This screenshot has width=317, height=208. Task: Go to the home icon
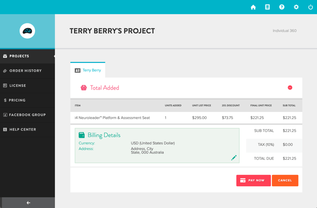click(x=253, y=7)
